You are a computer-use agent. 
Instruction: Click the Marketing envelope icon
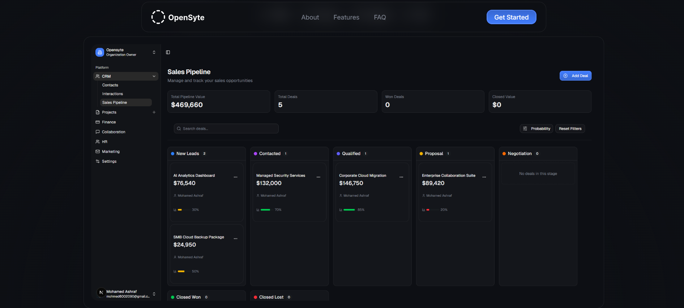tap(98, 151)
